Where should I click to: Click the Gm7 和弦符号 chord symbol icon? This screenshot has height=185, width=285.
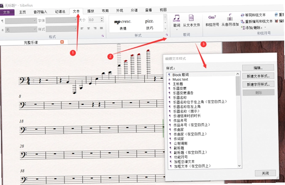212,18
